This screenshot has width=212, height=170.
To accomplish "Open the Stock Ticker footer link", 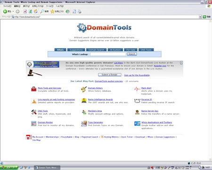I will pos(127,137).
